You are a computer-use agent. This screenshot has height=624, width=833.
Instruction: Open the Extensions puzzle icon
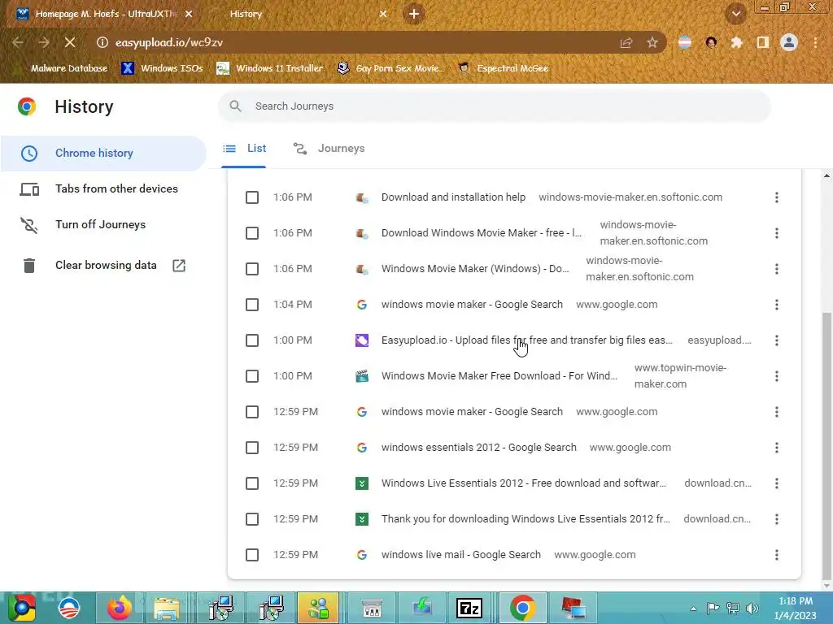coord(736,42)
